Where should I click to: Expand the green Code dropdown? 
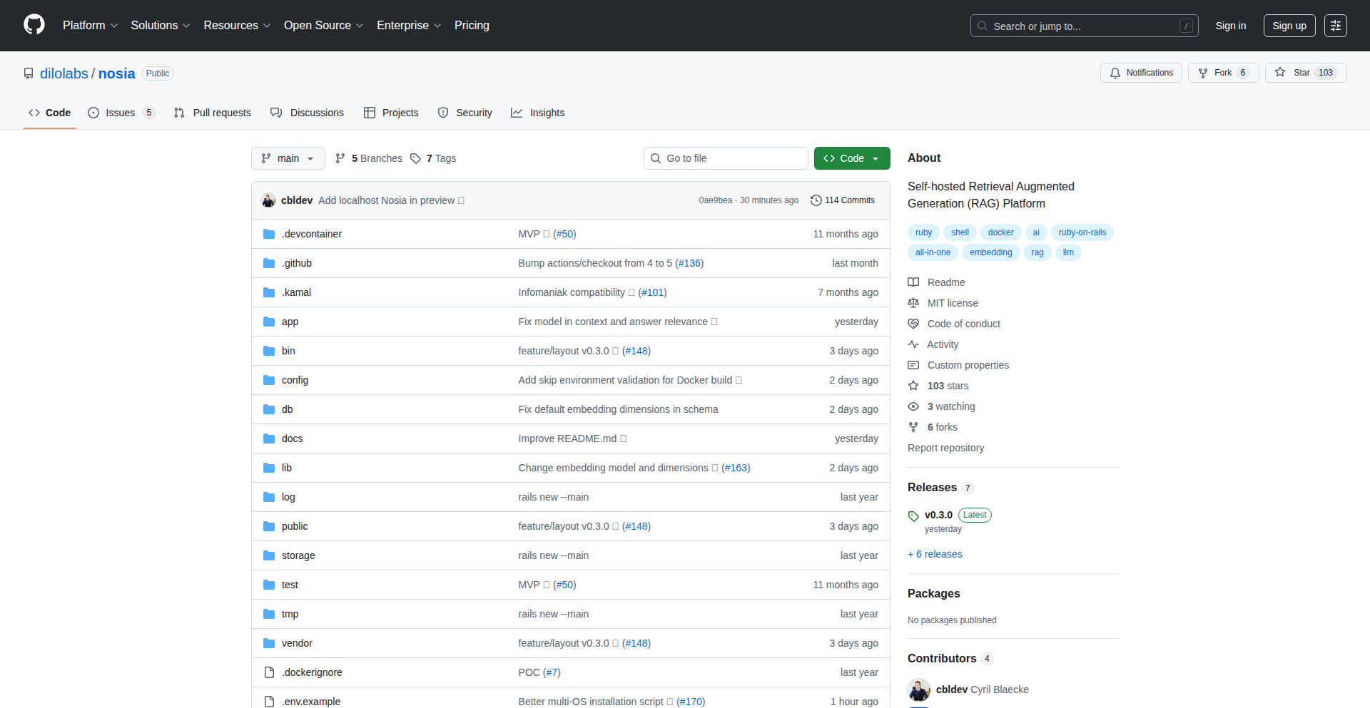[851, 158]
